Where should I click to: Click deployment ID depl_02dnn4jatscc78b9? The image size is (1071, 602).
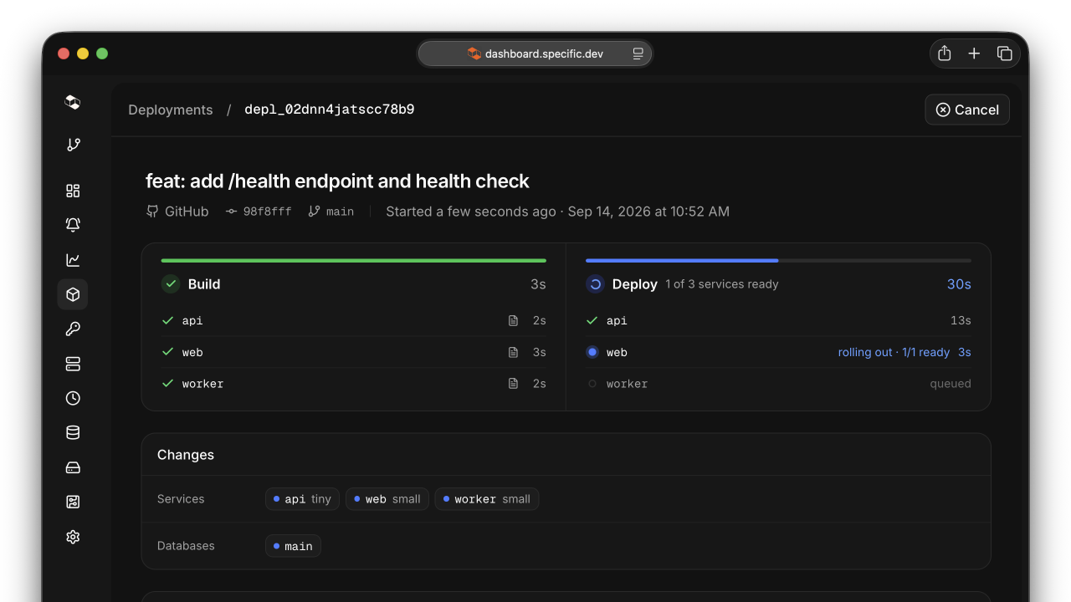(329, 110)
